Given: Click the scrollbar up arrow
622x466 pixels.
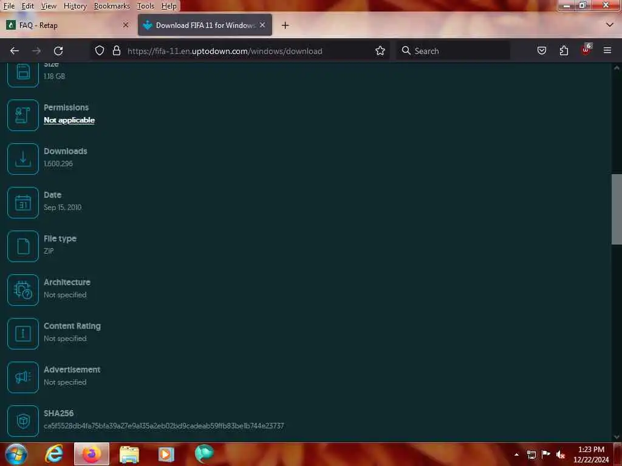Looking at the screenshot, I should click(x=617, y=68).
